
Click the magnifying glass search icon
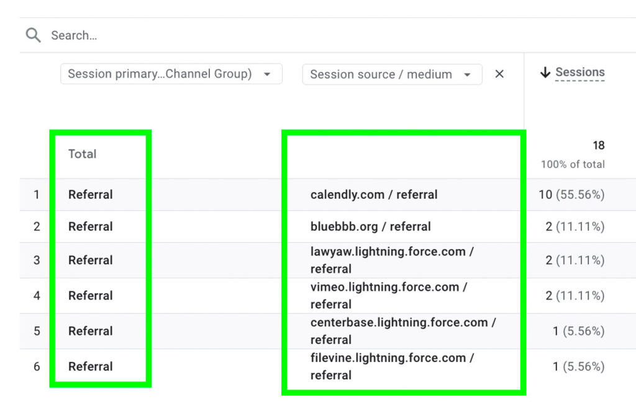coord(34,35)
